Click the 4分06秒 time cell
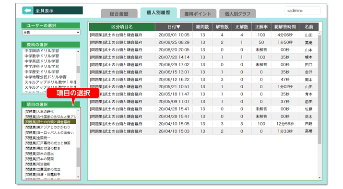The height and width of the screenshot is (189, 343). point(285,35)
